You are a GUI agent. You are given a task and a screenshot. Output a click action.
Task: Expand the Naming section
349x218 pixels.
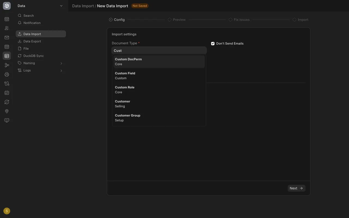[x=41, y=63]
